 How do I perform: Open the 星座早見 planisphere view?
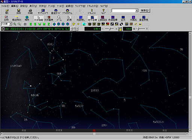coord(144,18)
